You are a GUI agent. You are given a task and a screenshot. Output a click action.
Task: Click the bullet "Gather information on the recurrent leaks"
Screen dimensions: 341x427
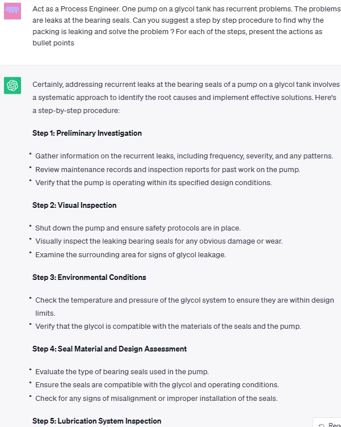[x=184, y=156]
